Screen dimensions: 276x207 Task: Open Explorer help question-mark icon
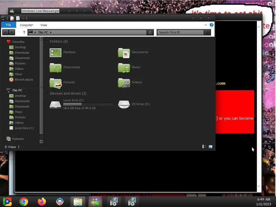pos(211,25)
